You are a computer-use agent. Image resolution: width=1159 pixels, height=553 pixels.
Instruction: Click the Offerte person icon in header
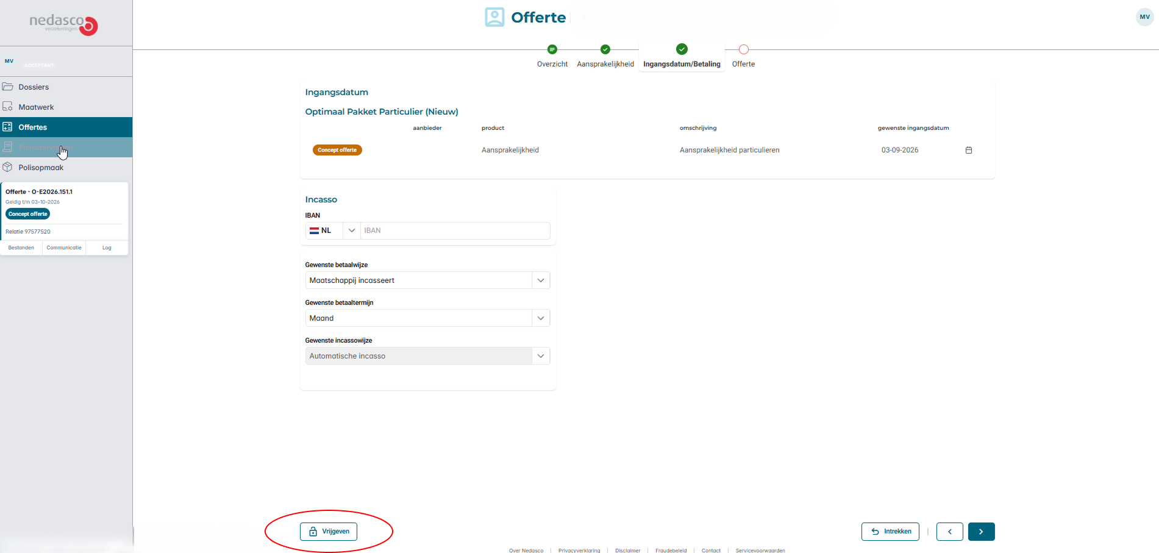tap(494, 17)
